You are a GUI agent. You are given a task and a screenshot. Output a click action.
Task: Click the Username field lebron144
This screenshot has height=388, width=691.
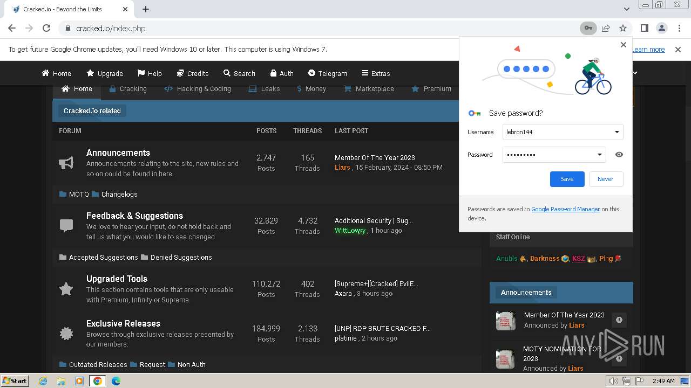coord(563,132)
